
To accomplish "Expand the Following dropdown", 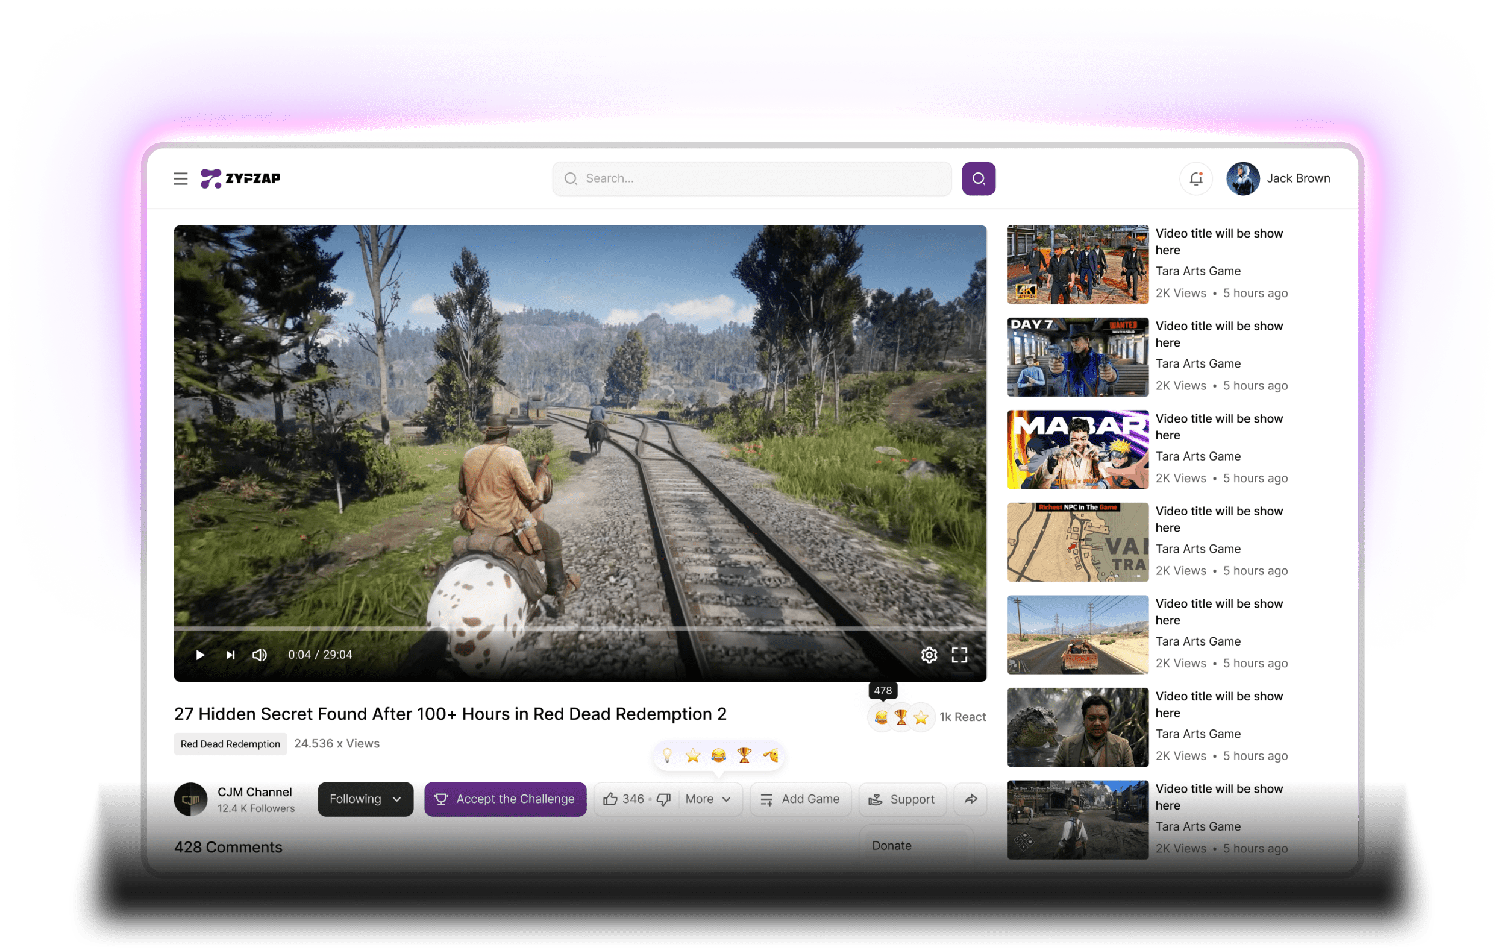I will [365, 799].
